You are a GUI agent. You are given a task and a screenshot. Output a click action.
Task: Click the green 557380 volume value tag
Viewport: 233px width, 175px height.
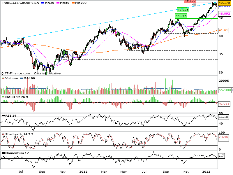pos(225,90)
